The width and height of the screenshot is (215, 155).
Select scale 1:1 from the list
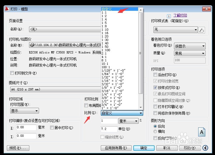click(120, 13)
